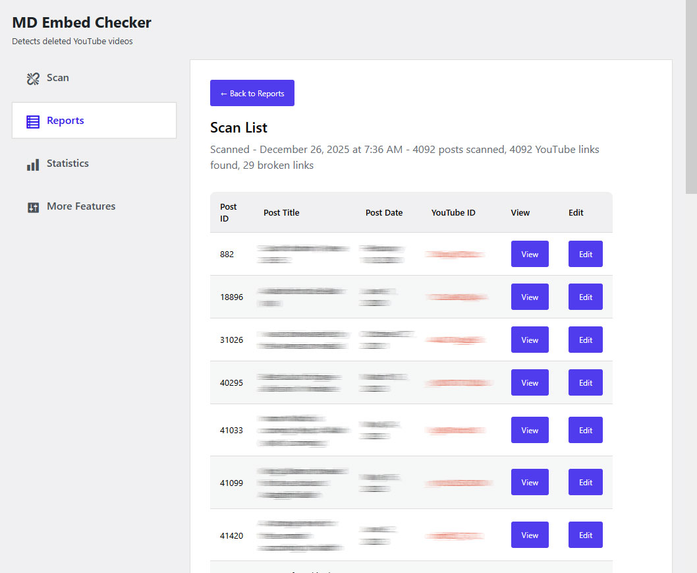View post 40295
The image size is (697, 573).
tap(530, 382)
